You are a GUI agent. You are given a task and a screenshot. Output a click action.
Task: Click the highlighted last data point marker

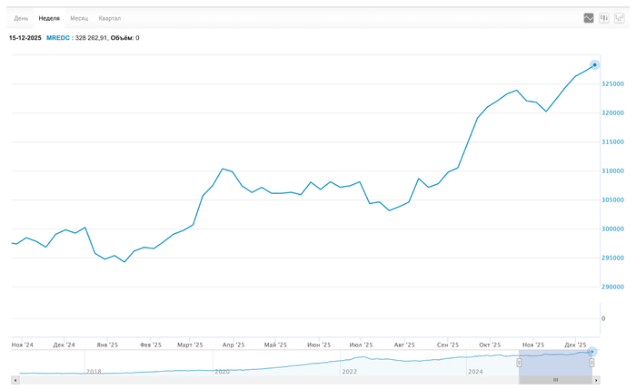click(x=594, y=64)
